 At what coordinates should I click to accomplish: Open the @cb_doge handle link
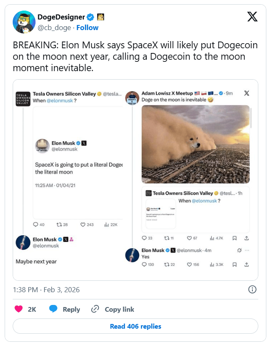[54, 28]
